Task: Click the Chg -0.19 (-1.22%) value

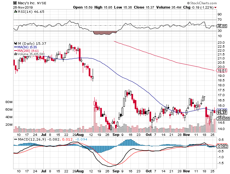Action: coord(198,7)
